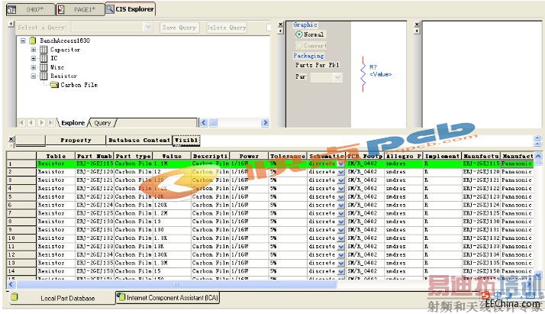Image resolution: width=545 pixels, height=314 pixels.
Task: Click the table scroll left arrow
Action: point(11,284)
